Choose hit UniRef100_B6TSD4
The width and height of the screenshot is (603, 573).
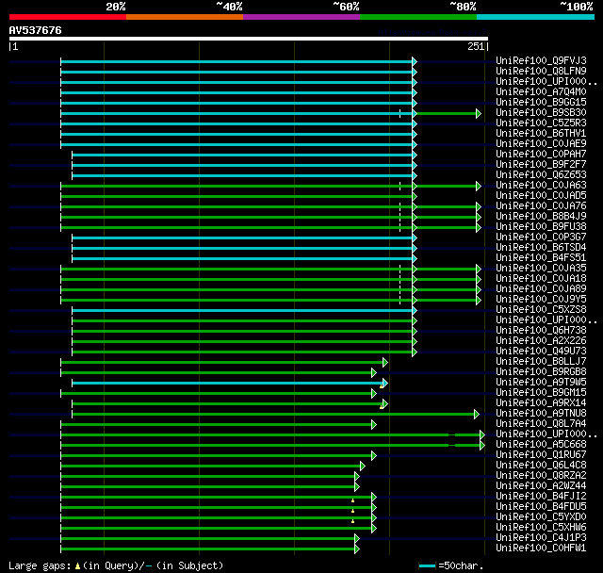pyautogui.click(x=541, y=248)
